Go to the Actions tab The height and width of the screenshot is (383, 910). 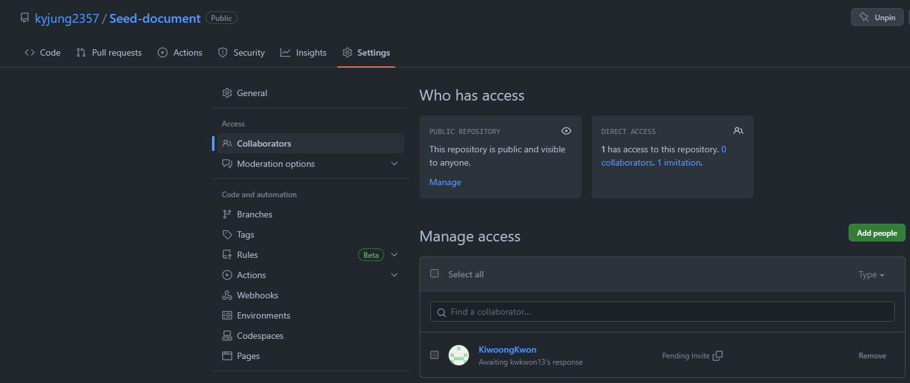[180, 52]
